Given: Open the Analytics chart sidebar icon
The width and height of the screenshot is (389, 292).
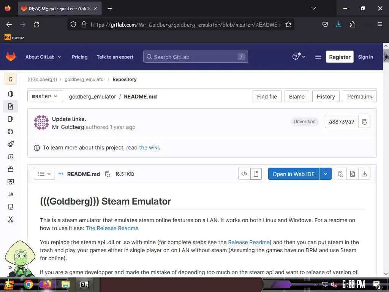Looking at the screenshot, I should pyautogui.click(x=10, y=194).
